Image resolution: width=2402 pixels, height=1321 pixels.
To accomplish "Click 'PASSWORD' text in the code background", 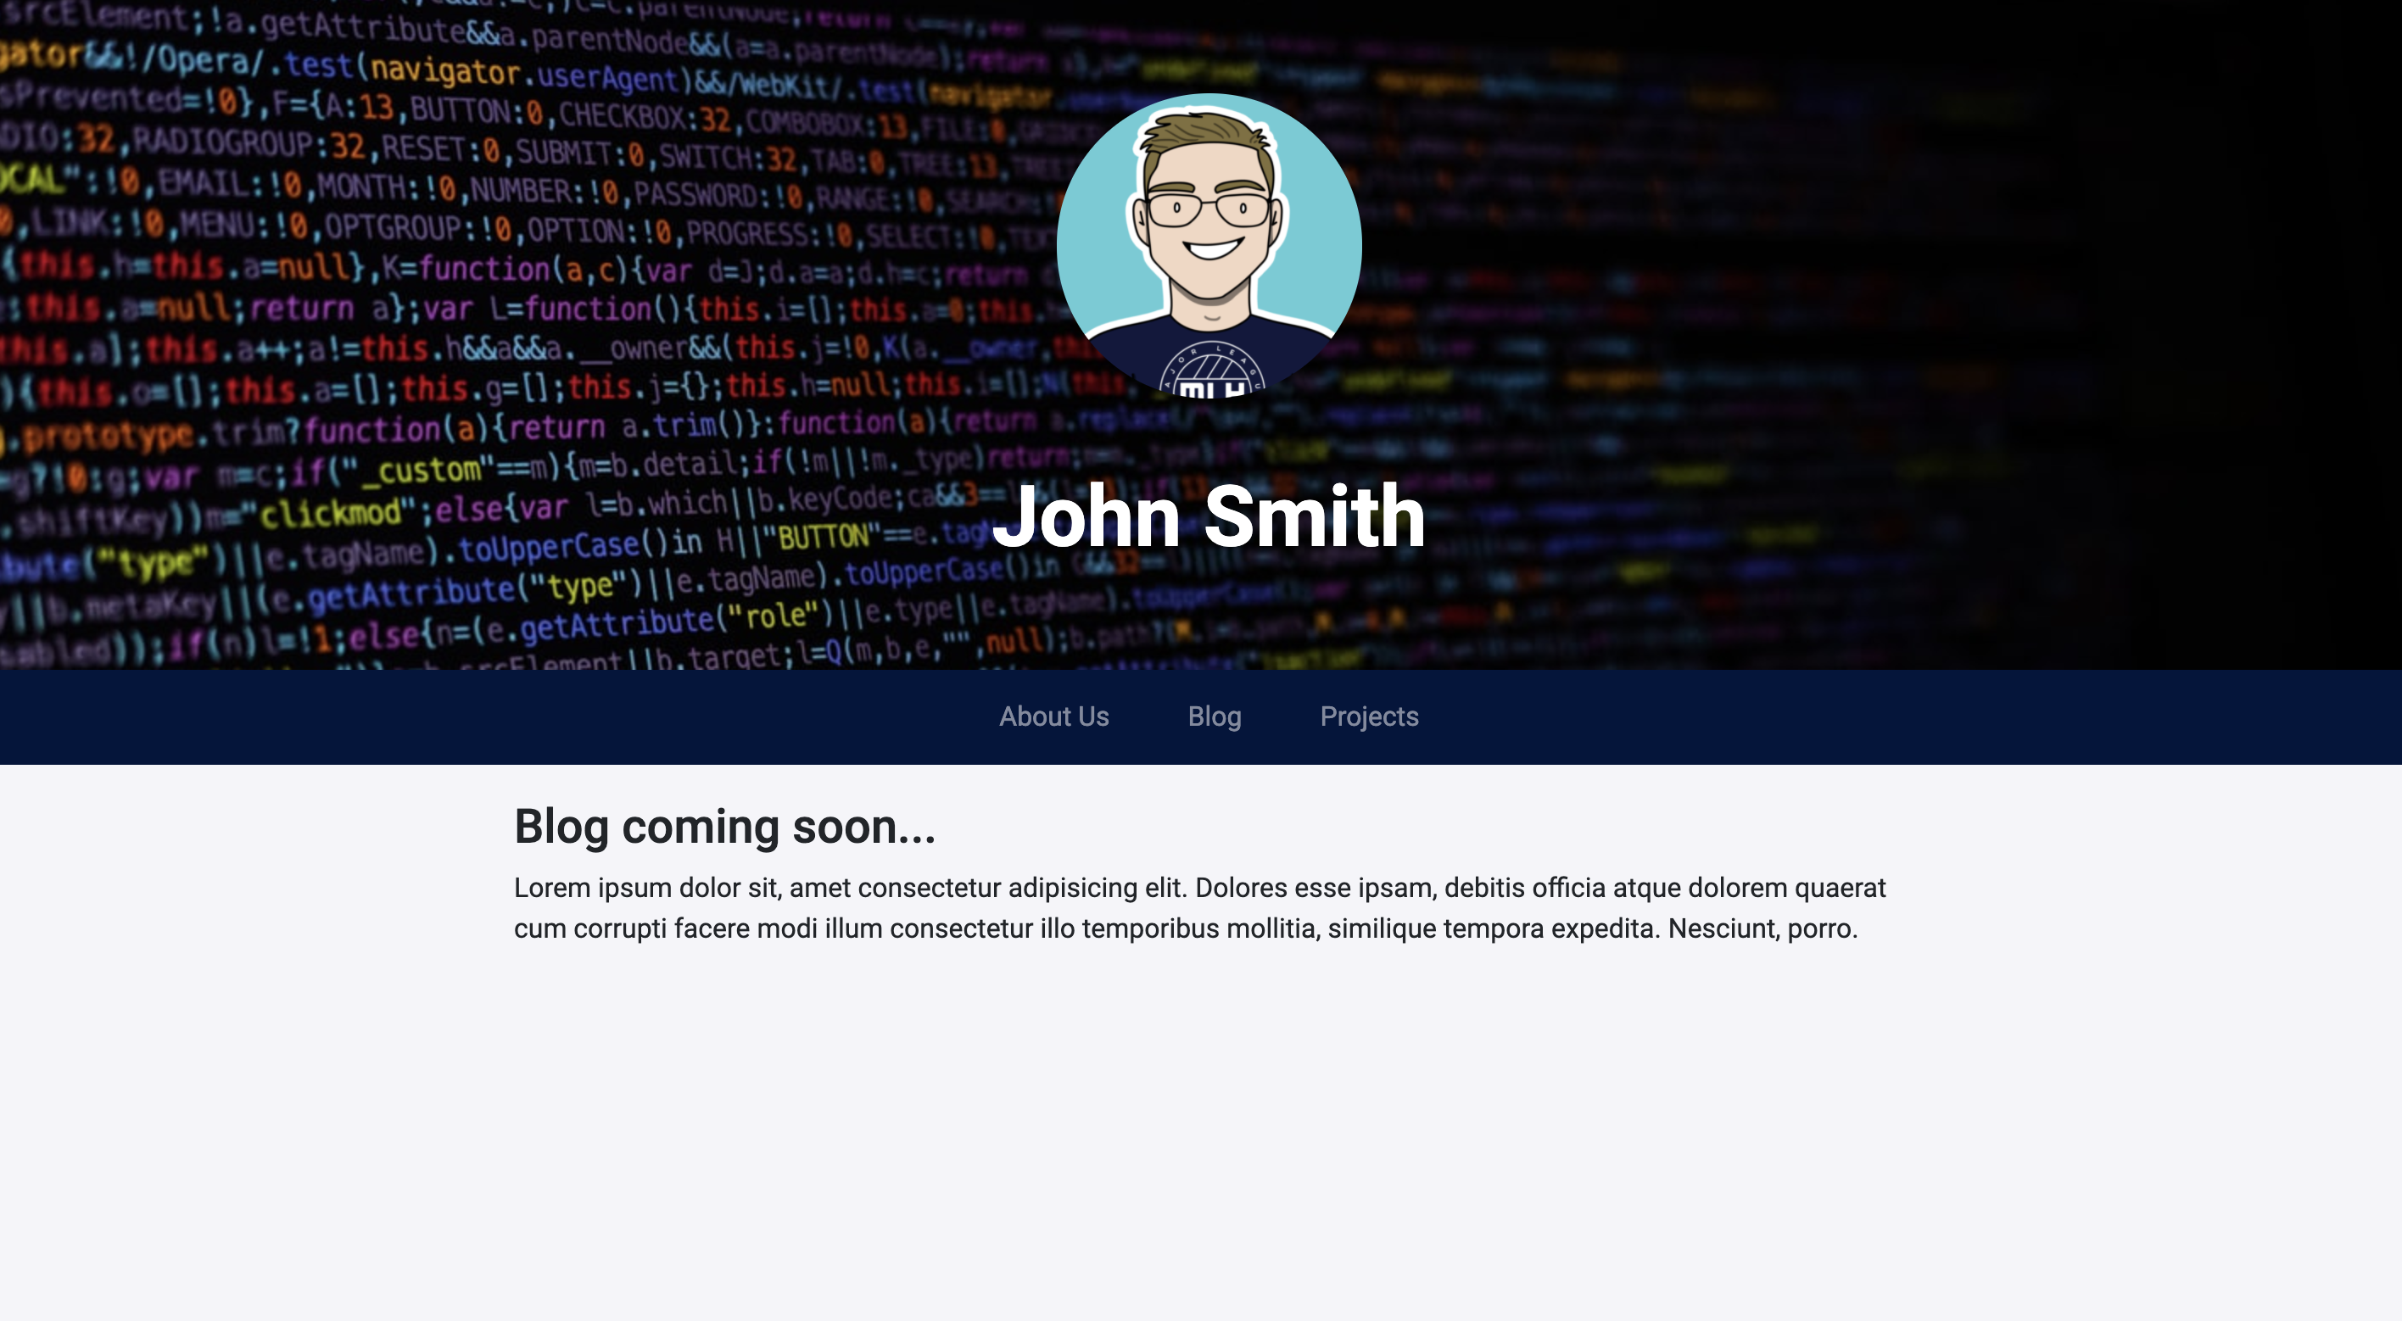I will [695, 195].
